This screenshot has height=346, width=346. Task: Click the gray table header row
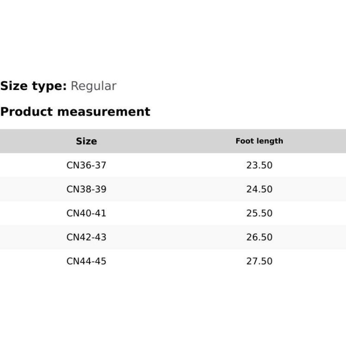173,141
